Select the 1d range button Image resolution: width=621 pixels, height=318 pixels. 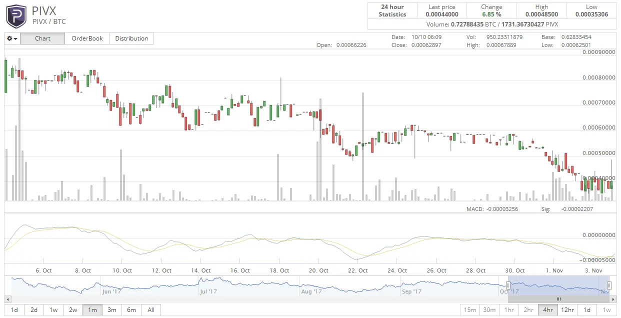tap(14, 310)
